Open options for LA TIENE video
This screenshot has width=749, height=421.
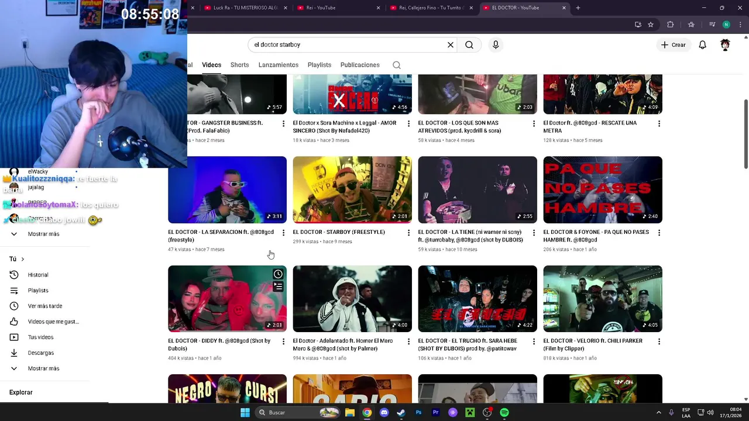click(x=534, y=233)
